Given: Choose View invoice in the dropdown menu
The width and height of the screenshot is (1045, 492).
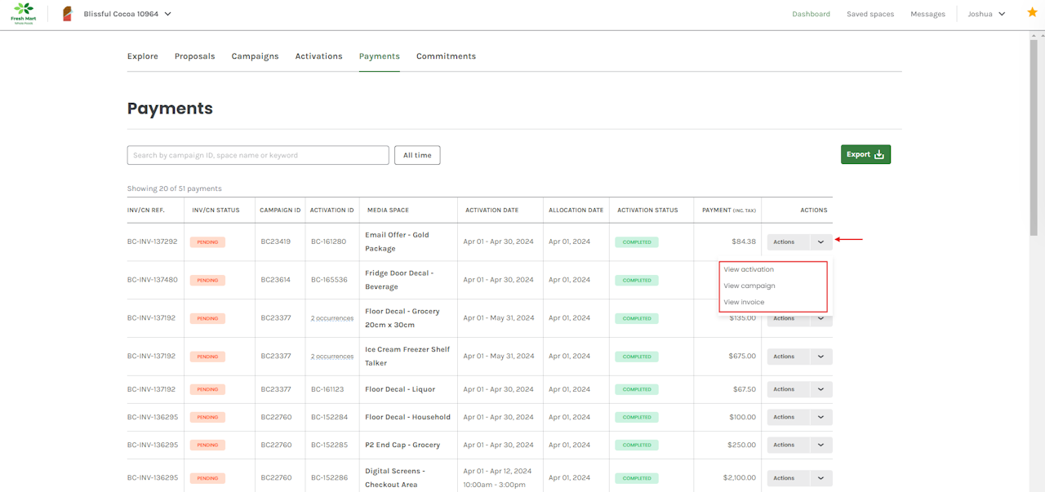Looking at the screenshot, I should 744,302.
